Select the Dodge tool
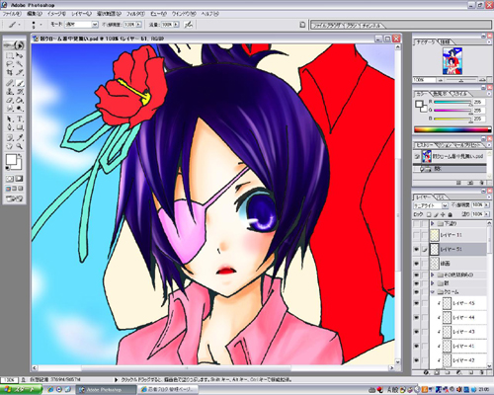494x395 pixels. [x=20, y=108]
